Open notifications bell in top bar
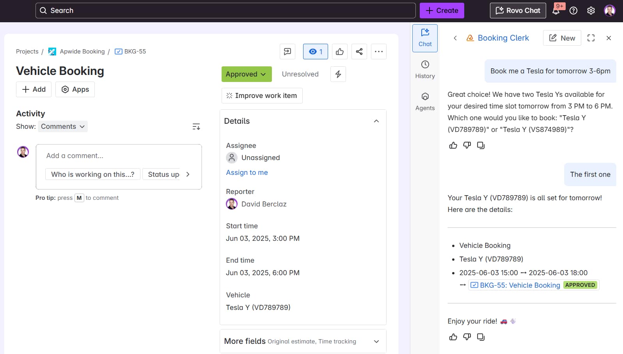 point(556,11)
